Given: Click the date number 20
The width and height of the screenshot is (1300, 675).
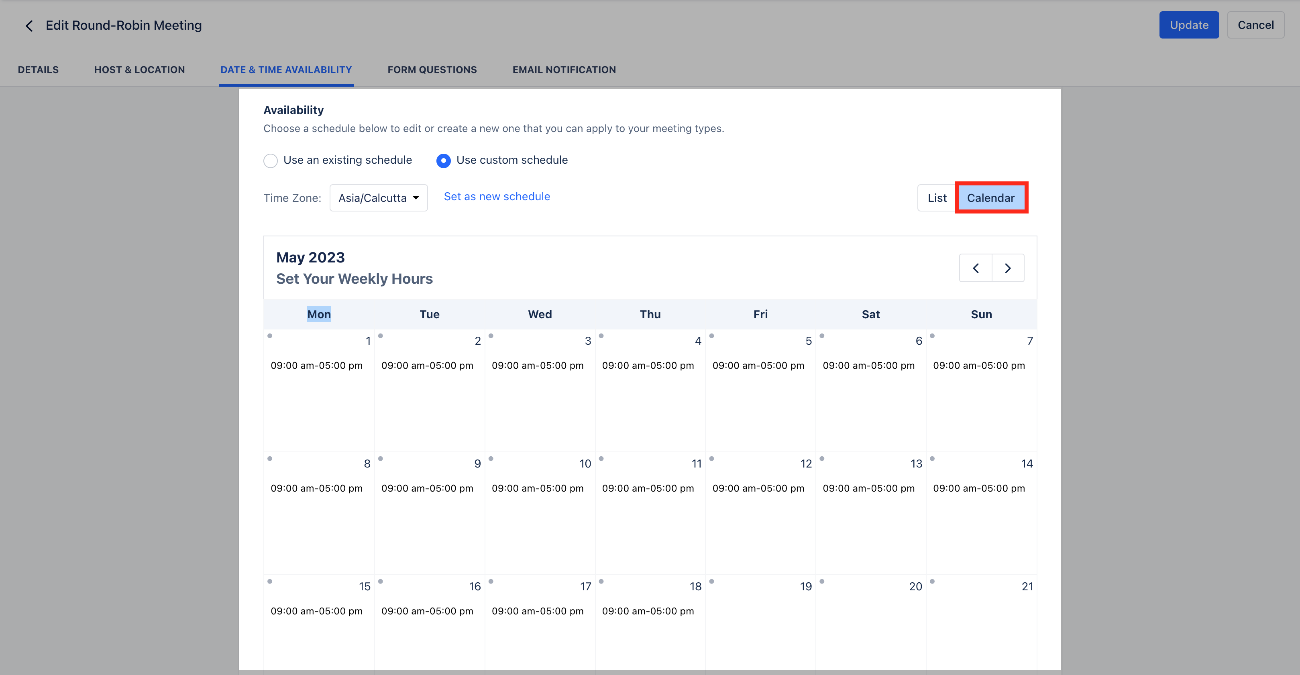Looking at the screenshot, I should (x=915, y=586).
